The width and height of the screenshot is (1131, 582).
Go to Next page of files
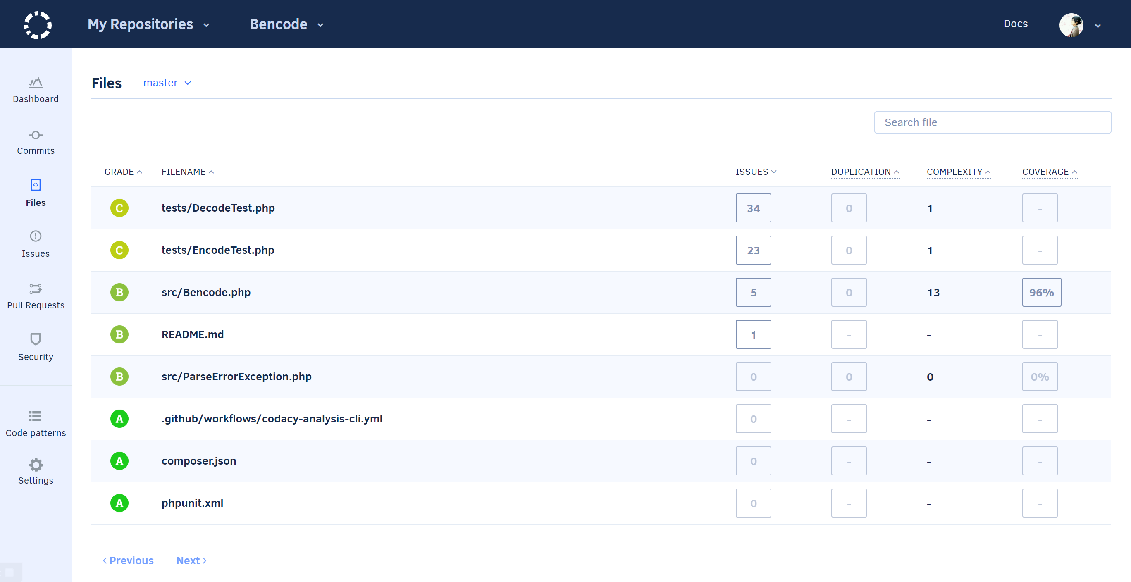point(191,561)
